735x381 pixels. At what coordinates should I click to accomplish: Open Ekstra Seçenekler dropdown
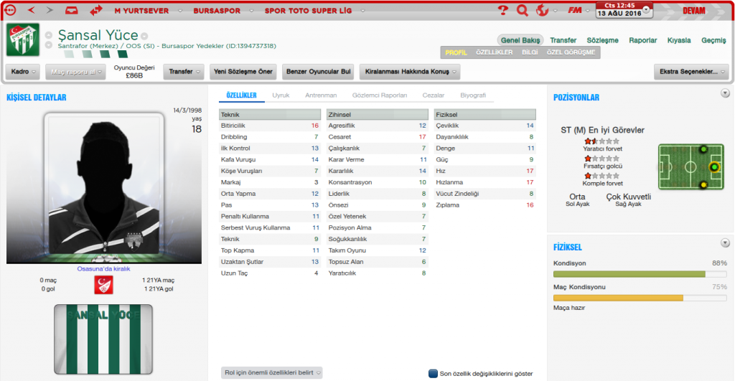pos(691,72)
